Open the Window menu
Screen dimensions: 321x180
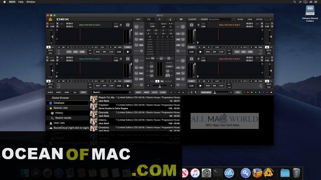[31, 2]
